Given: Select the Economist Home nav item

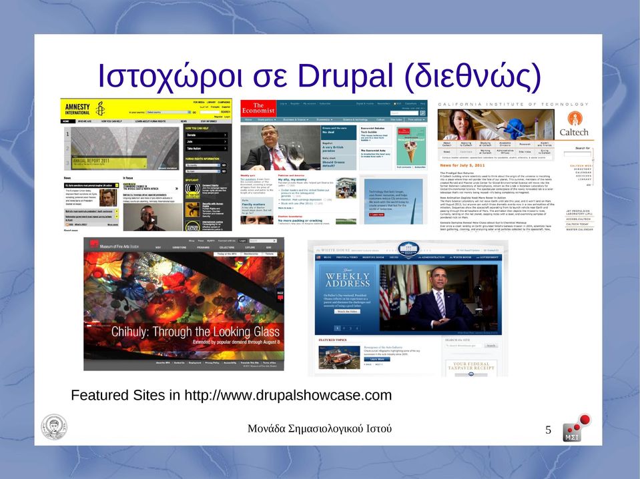Looking at the screenshot, I should tap(248, 120).
